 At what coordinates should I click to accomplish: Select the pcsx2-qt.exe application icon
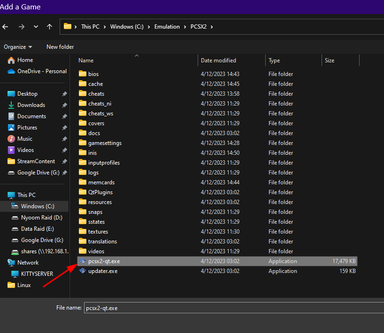pos(83,261)
